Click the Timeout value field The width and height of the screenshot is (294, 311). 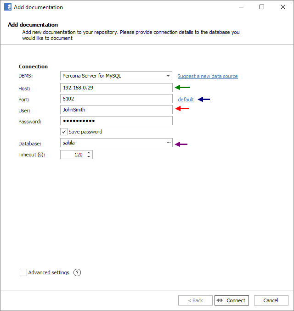tap(73, 155)
